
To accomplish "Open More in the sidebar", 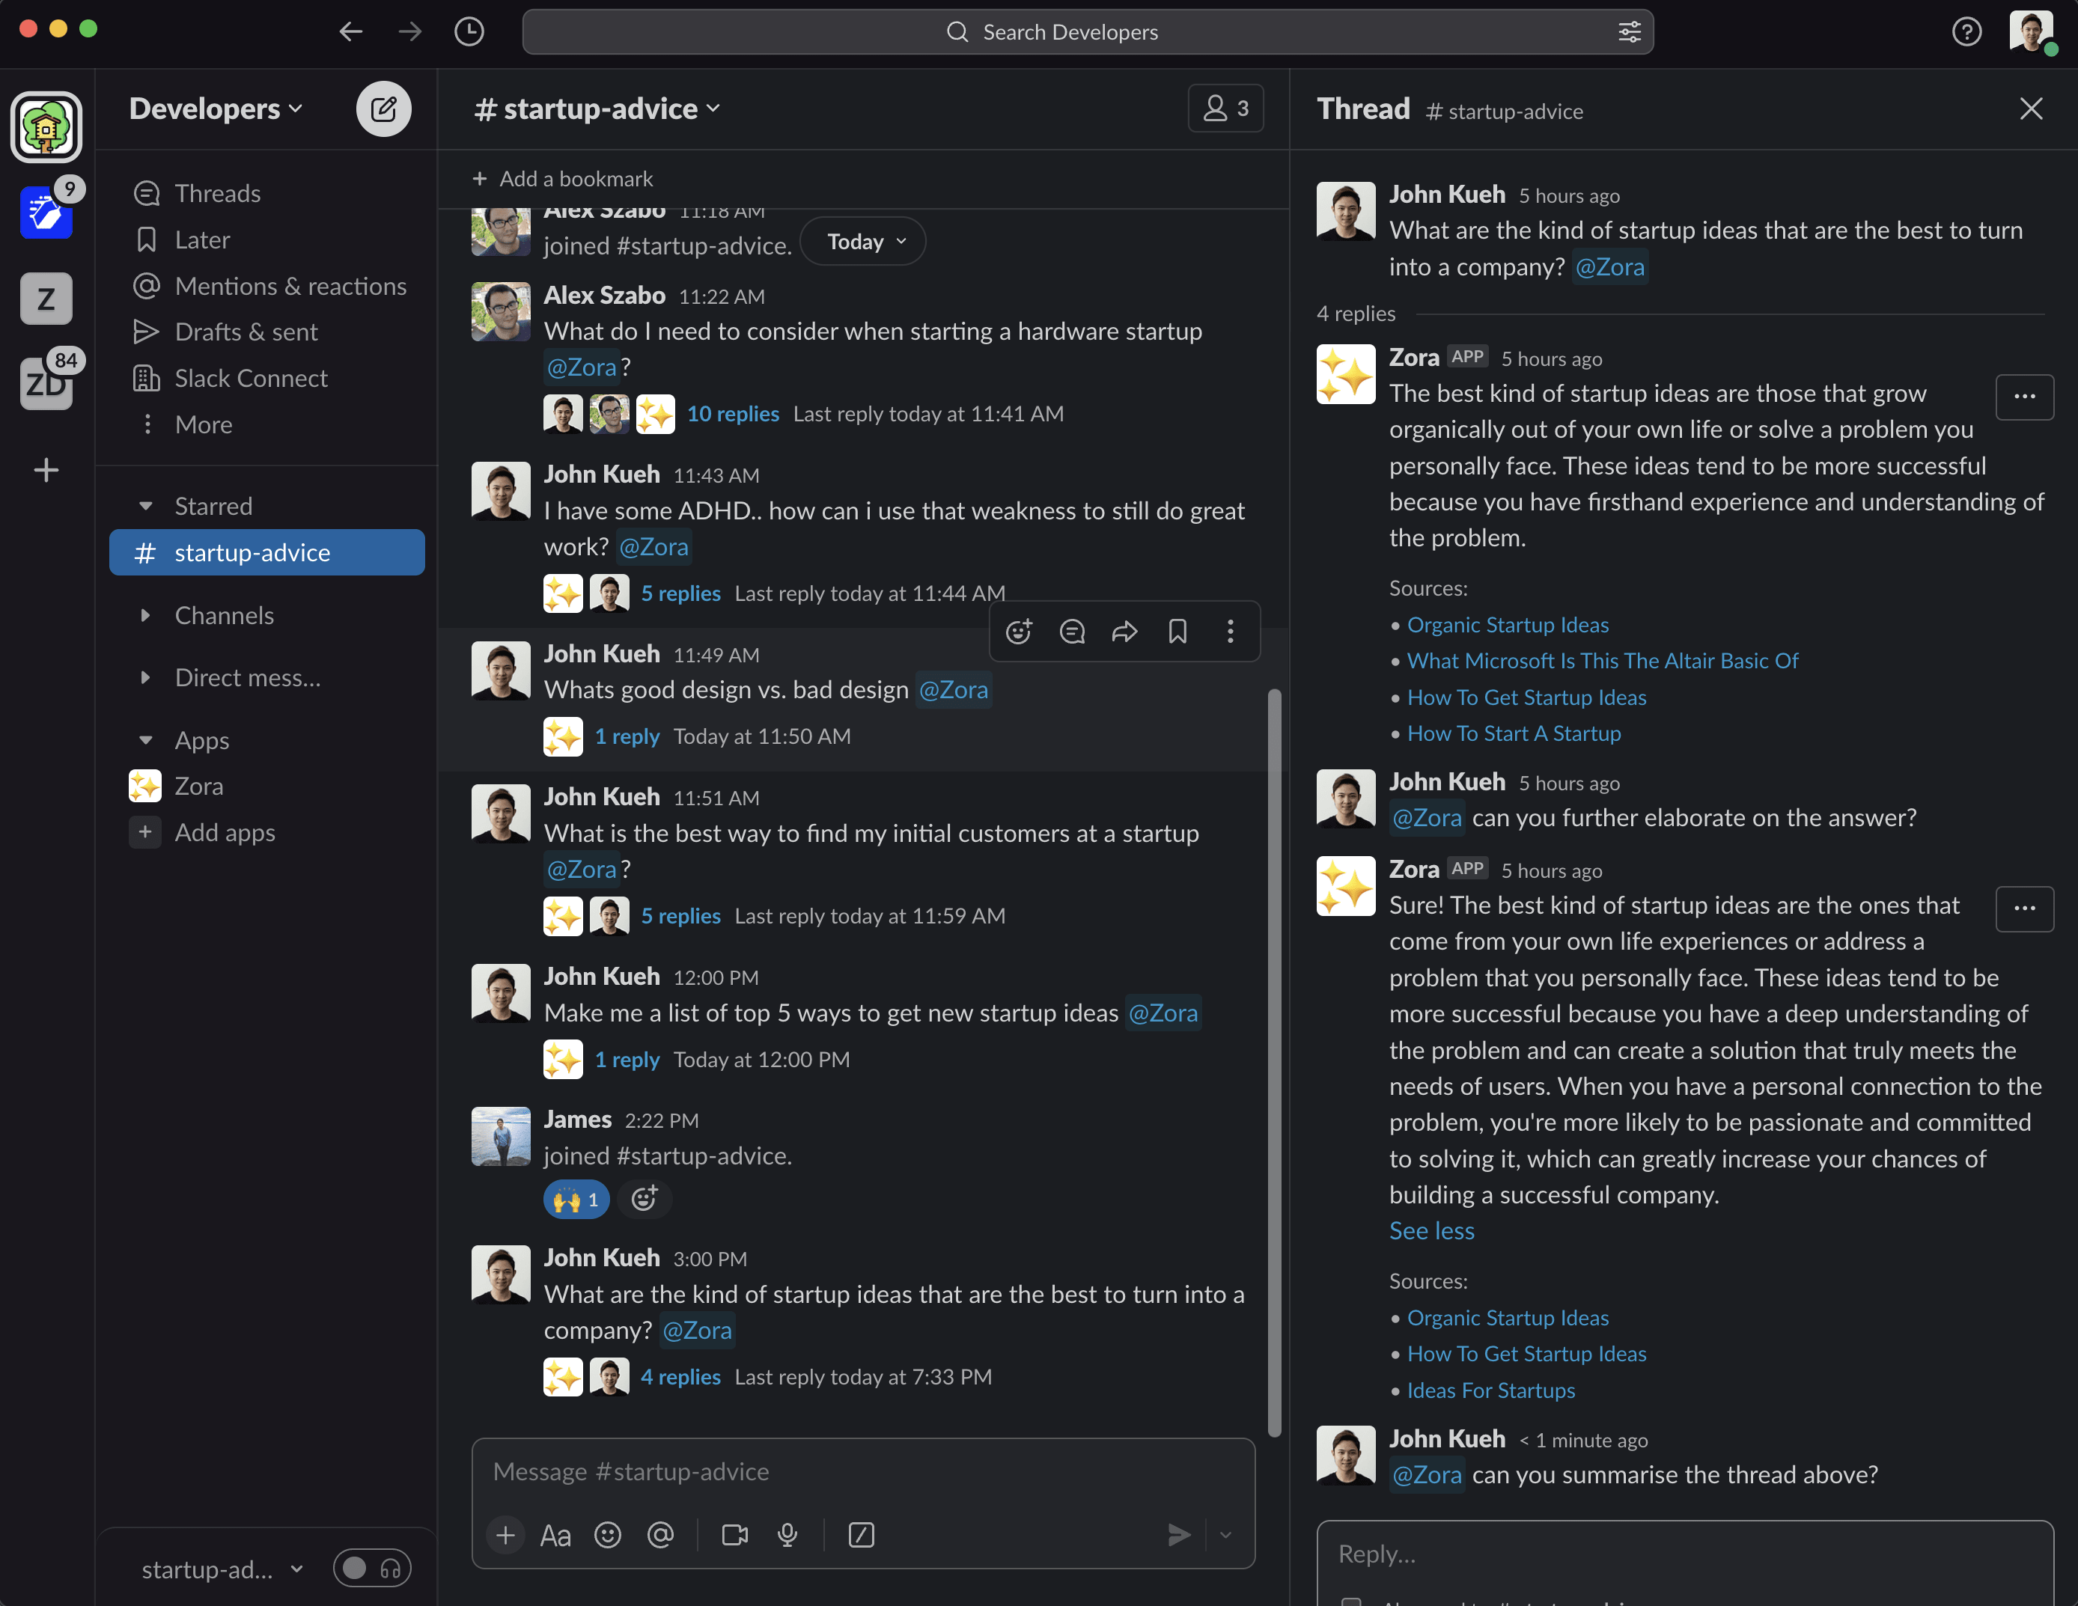I will pyautogui.click(x=266, y=424).
